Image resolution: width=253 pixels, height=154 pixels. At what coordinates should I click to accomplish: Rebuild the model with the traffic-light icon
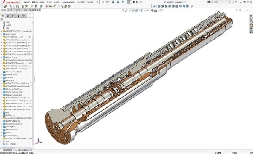(x=134, y=2)
